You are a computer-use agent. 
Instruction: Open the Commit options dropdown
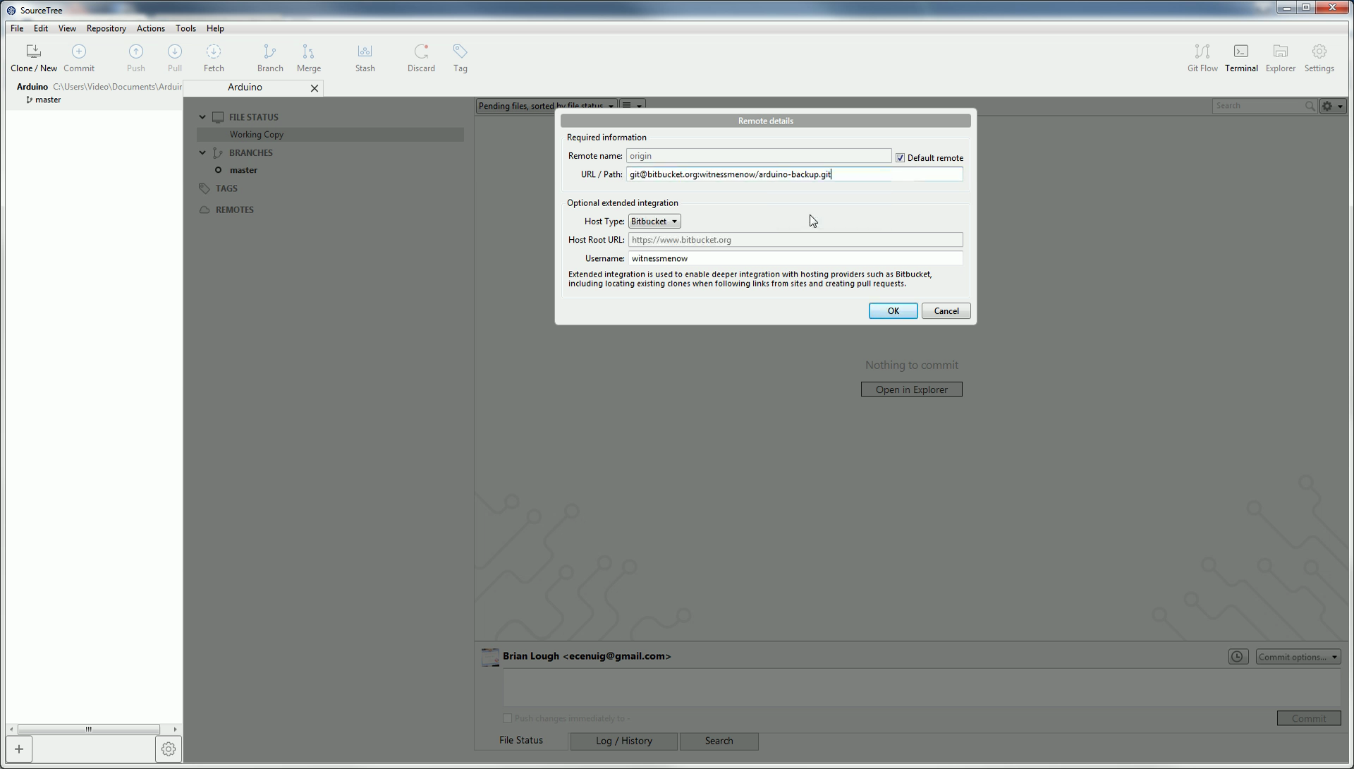1297,657
